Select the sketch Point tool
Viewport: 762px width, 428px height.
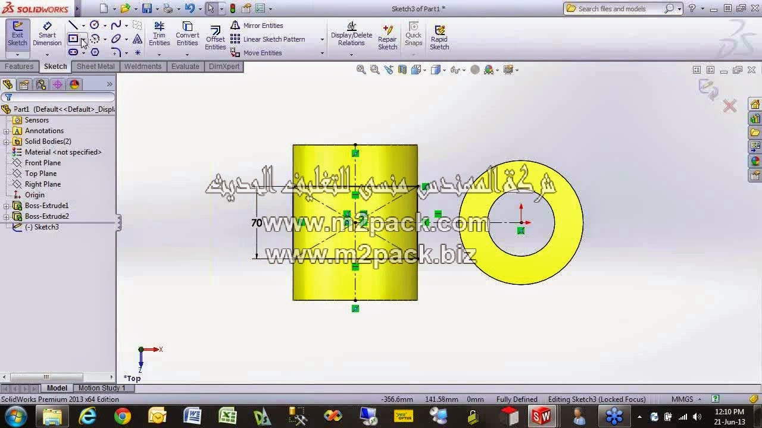coord(137,53)
